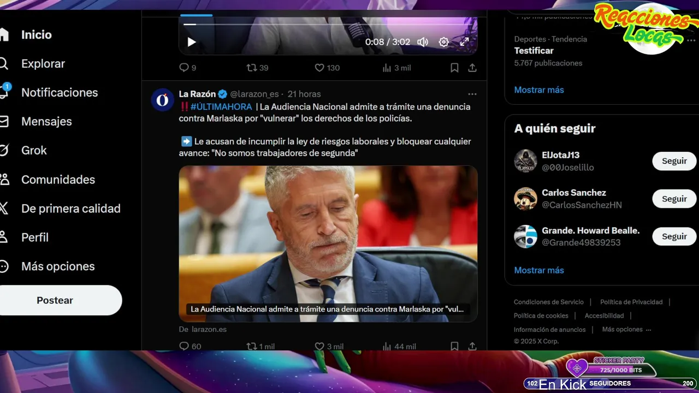
Task: Open the @larazon_es handle link
Action: [x=254, y=94]
